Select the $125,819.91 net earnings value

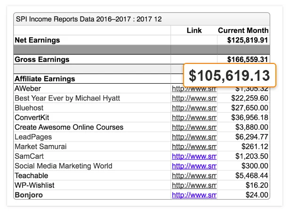(x=248, y=40)
